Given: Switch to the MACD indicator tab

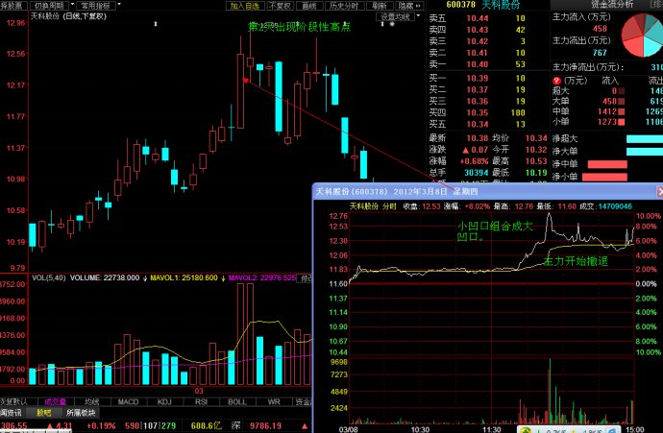Looking at the screenshot, I should coord(128,401).
